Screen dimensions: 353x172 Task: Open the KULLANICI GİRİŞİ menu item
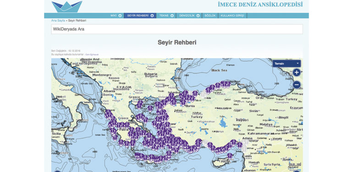[232, 16]
